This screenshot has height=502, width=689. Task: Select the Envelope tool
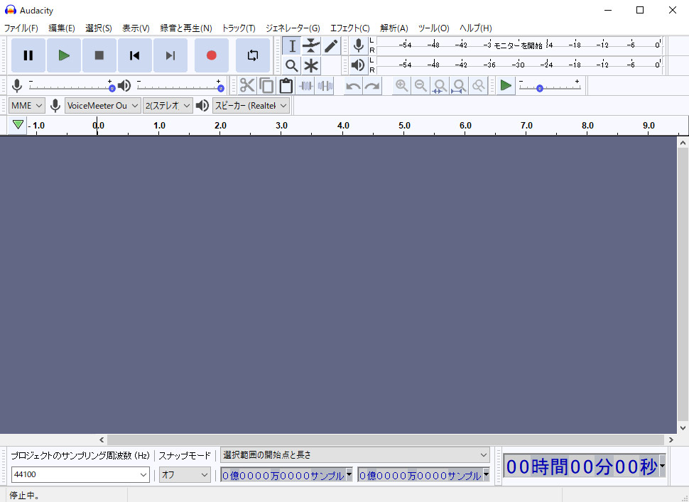pos(311,46)
